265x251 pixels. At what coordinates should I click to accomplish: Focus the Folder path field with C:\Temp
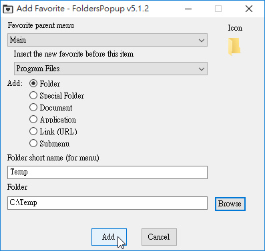point(107,203)
